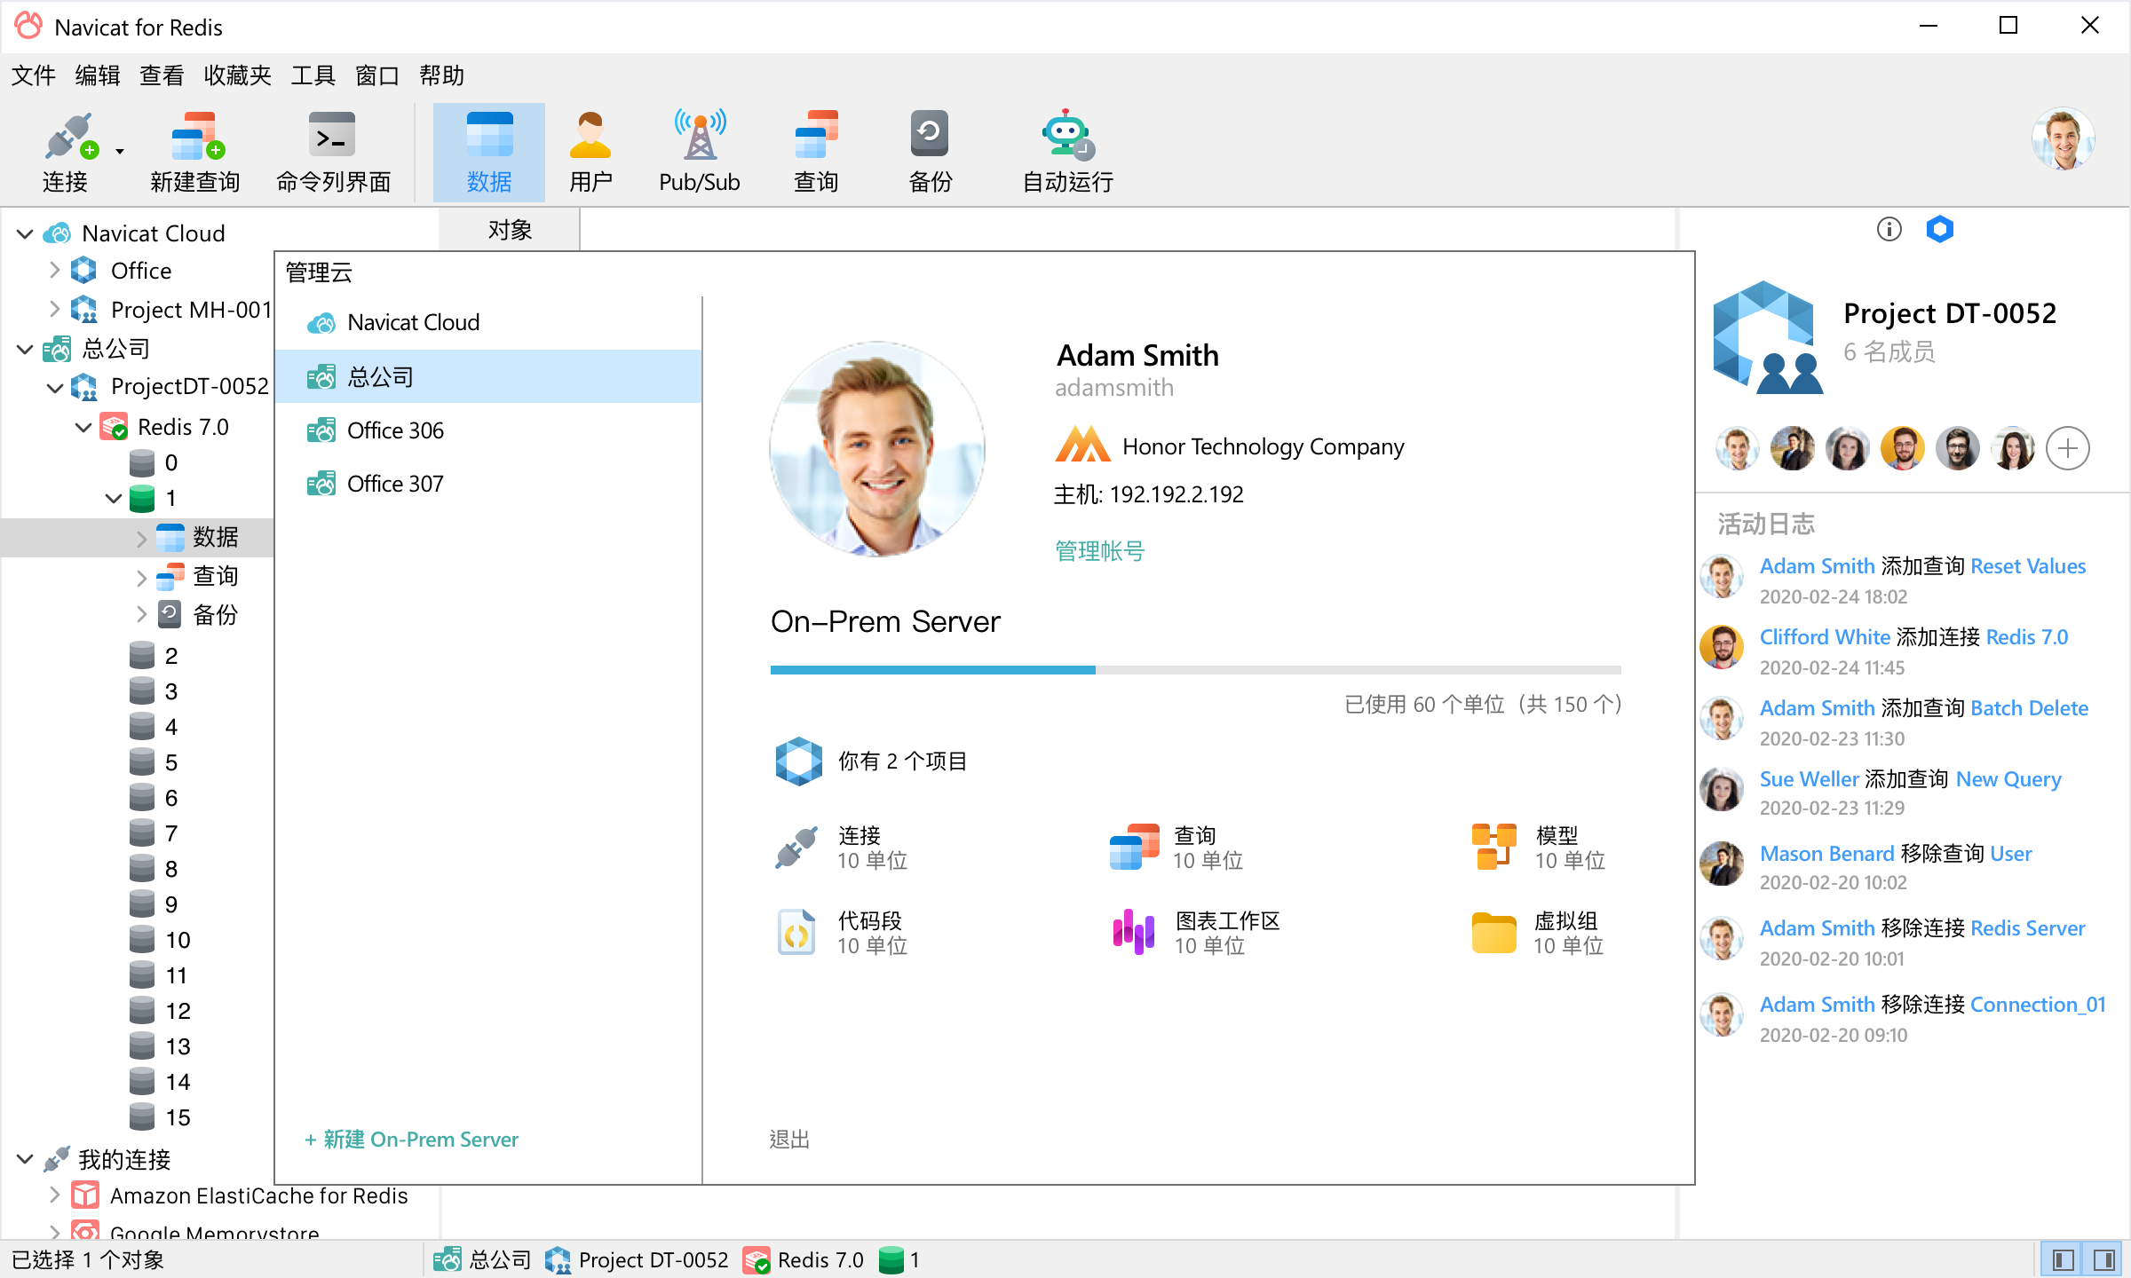Select Office 306 server entry
Viewport: 2131px width, 1278px height.
point(488,430)
